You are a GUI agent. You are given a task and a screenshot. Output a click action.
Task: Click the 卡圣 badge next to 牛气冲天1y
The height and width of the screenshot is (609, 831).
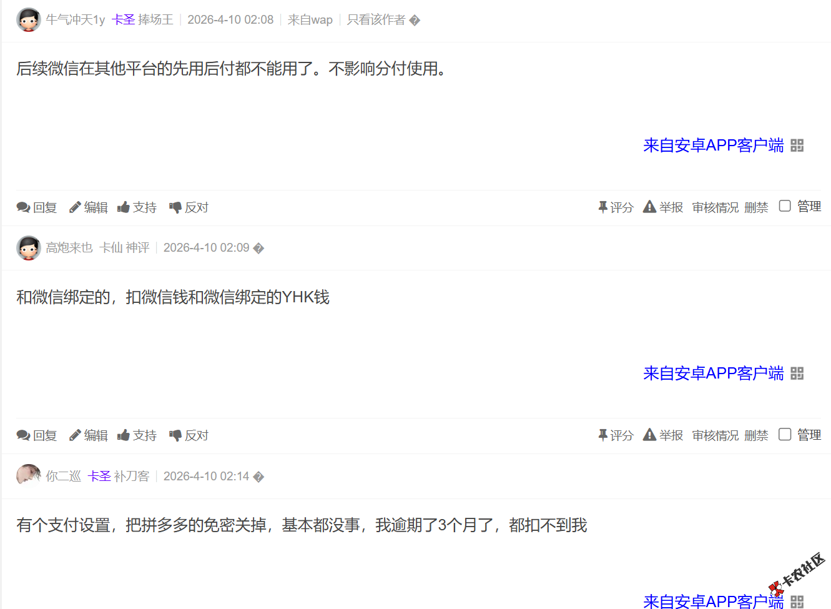pos(124,19)
